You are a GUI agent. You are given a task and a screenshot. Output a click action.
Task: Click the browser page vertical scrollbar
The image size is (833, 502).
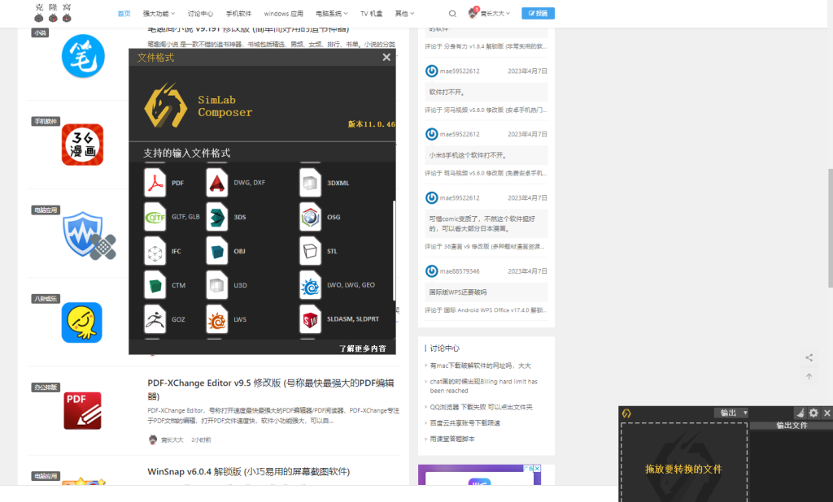tap(830, 228)
